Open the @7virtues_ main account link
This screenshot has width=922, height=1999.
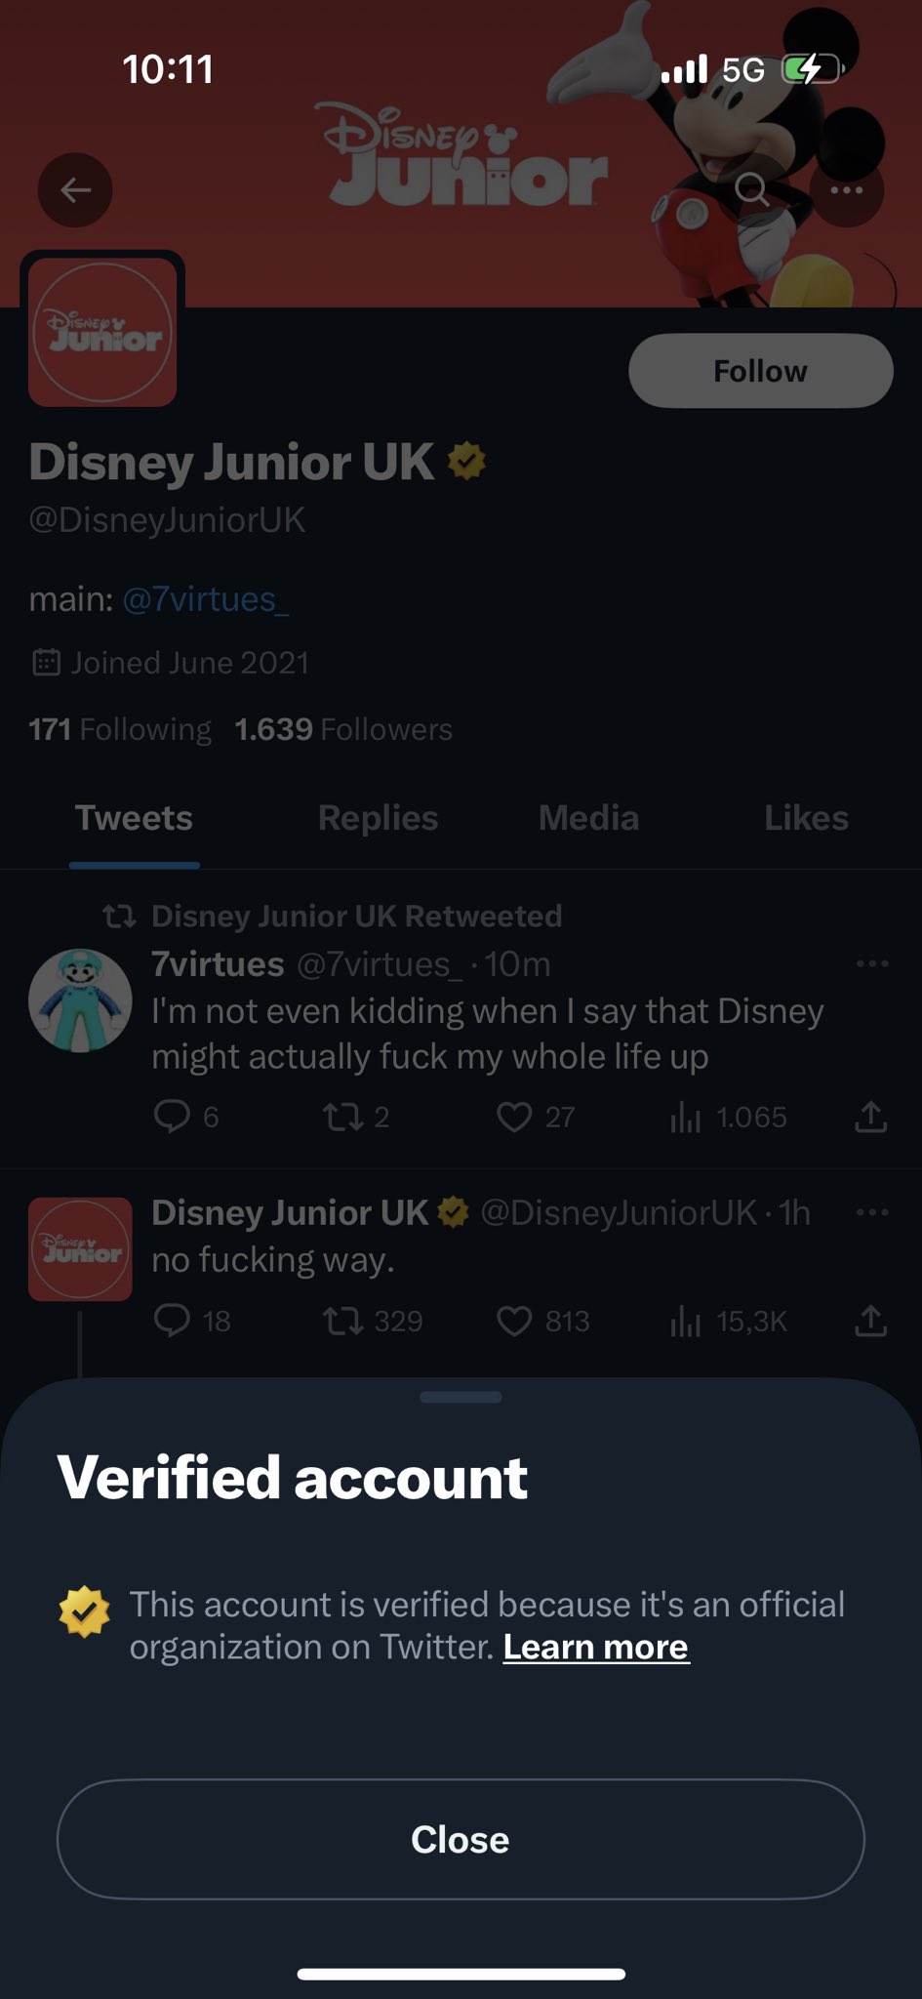(205, 599)
